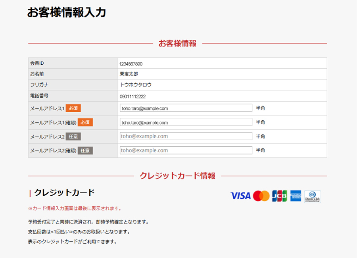The width and height of the screenshot is (357, 258).
Task: Click the JCB card logo
Action: click(x=280, y=196)
